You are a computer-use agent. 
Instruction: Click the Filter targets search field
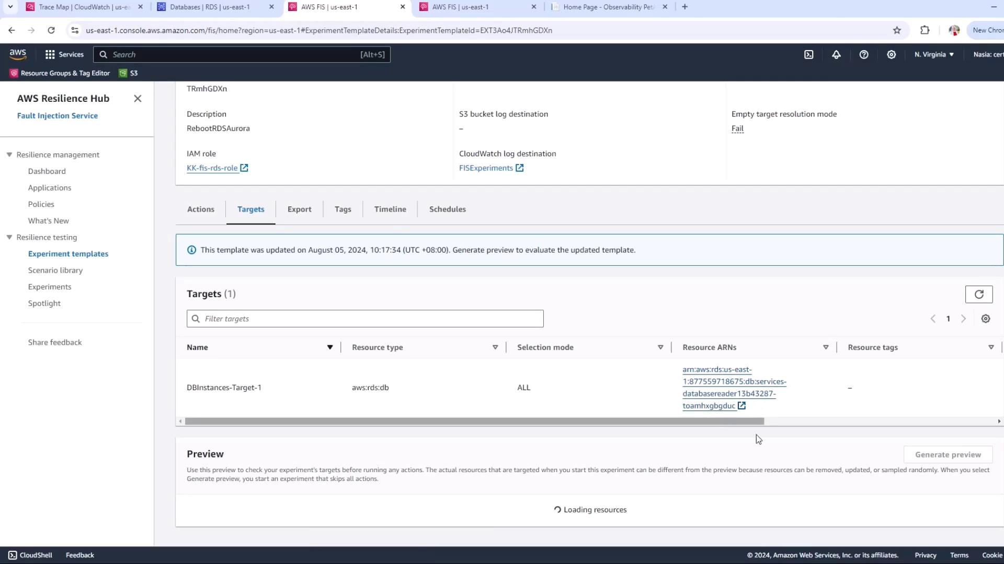(365, 319)
